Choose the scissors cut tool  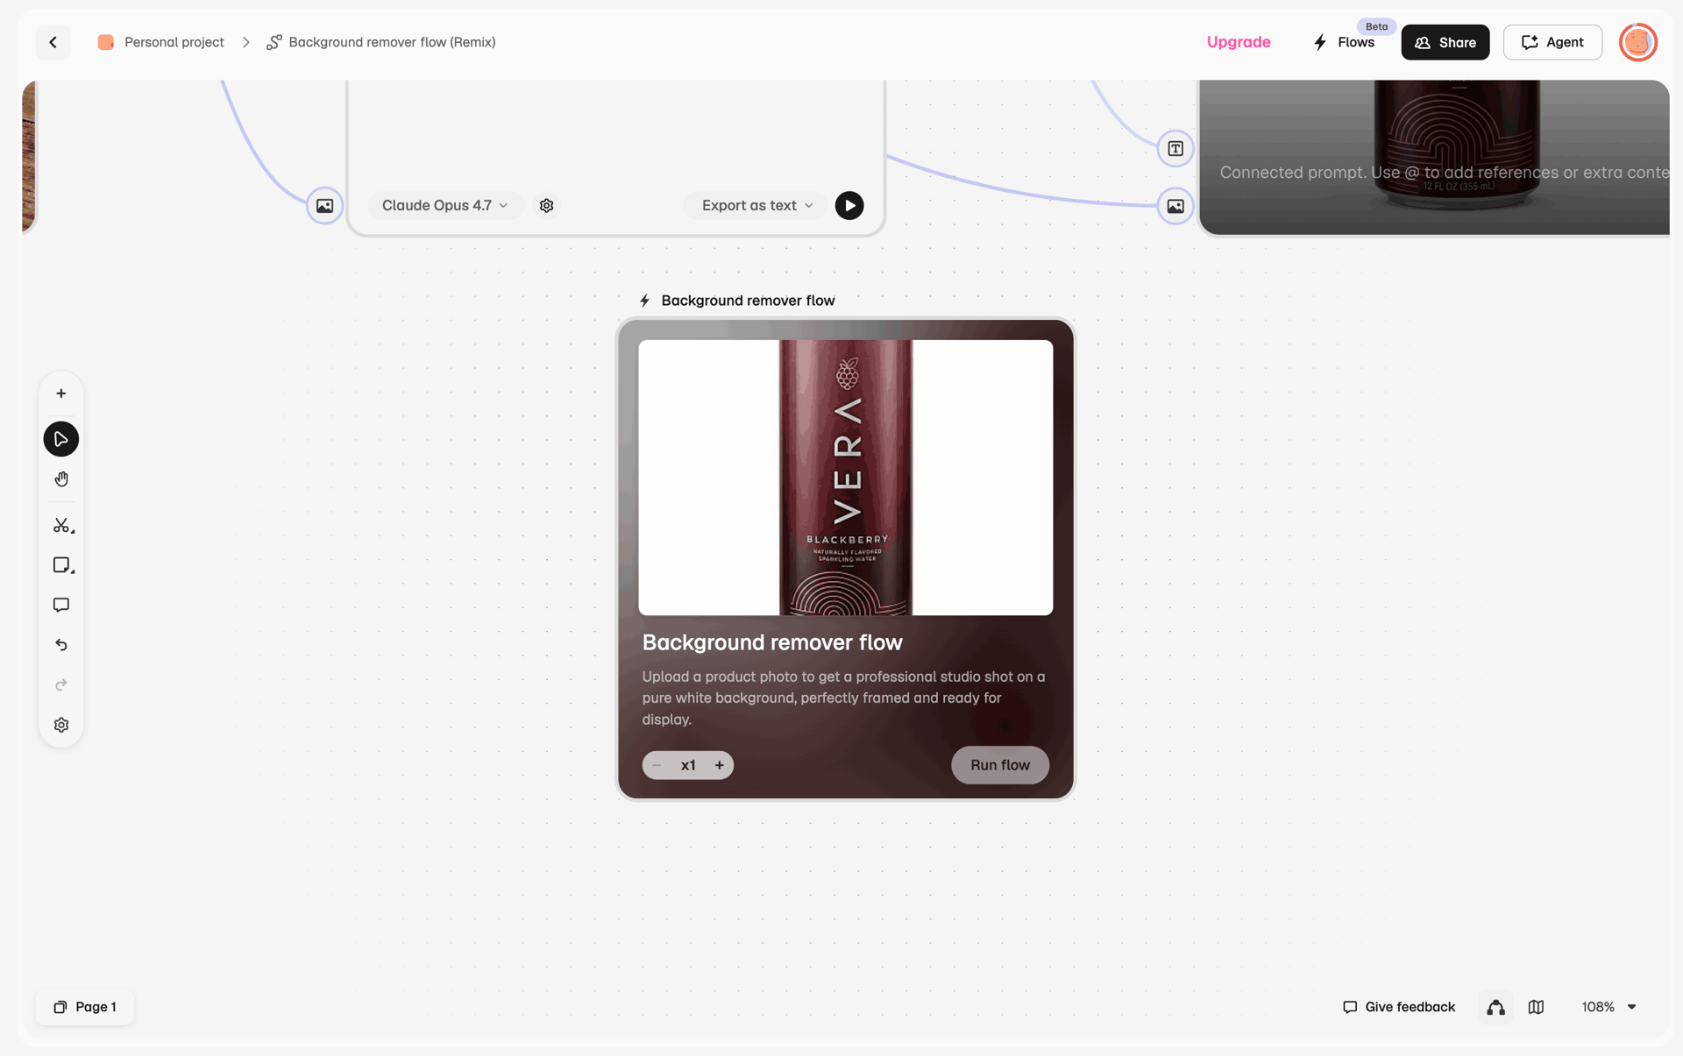(61, 525)
